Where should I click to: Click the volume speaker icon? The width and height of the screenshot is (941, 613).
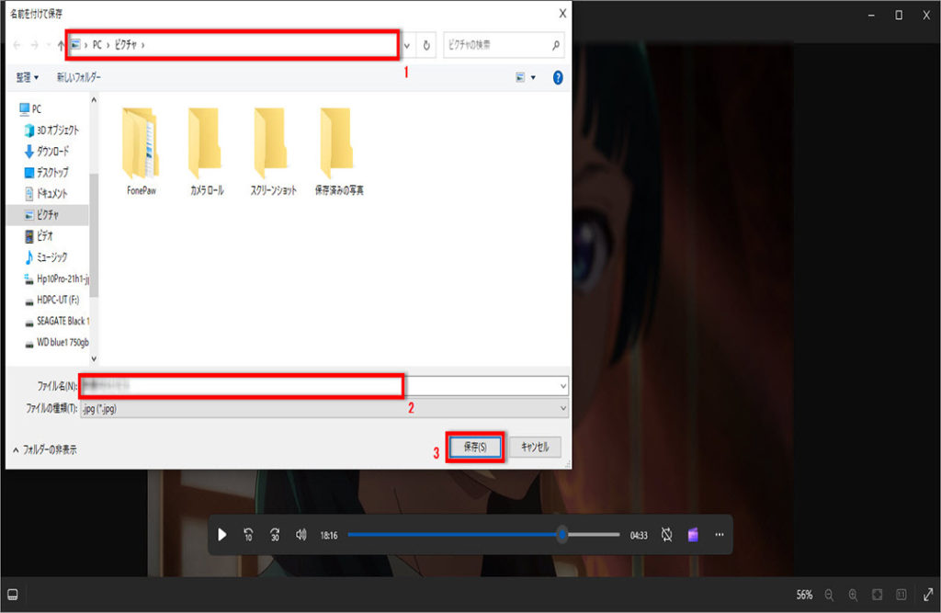(x=300, y=535)
